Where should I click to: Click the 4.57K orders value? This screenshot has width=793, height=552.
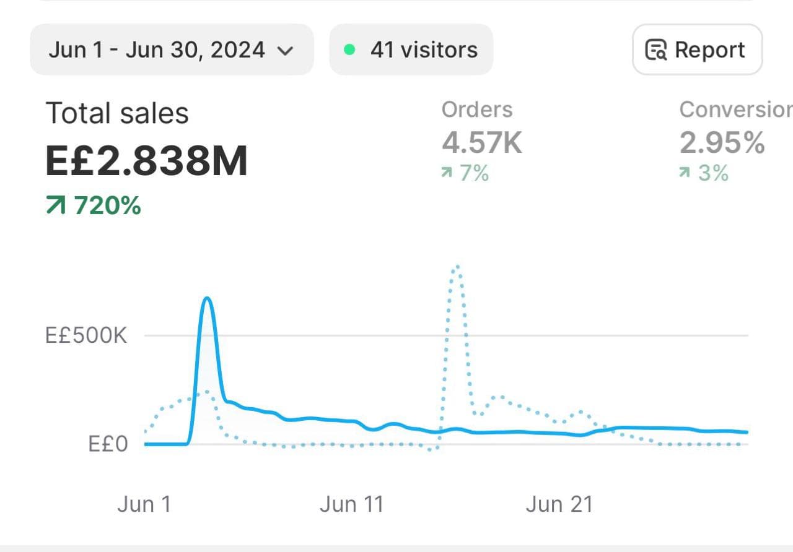coord(482,142)
